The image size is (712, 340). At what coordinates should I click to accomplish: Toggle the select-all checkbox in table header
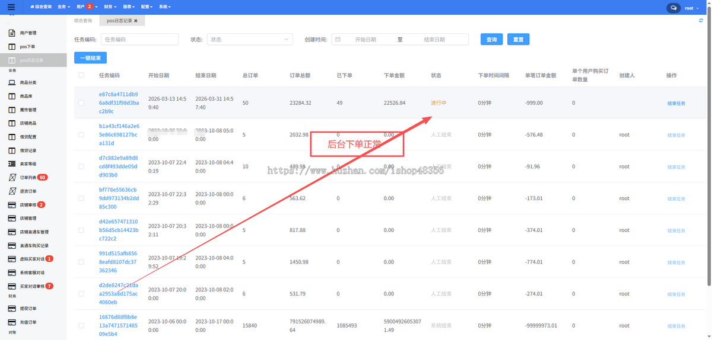pyautogui.click(x=81, y=75)
